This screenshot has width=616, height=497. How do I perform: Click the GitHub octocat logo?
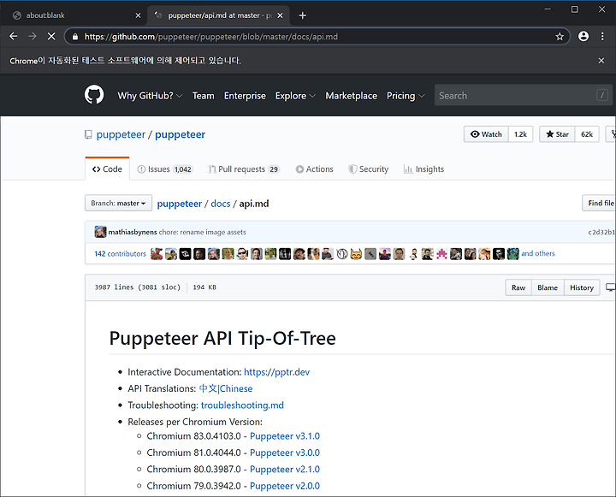click(x=94, y=95)
